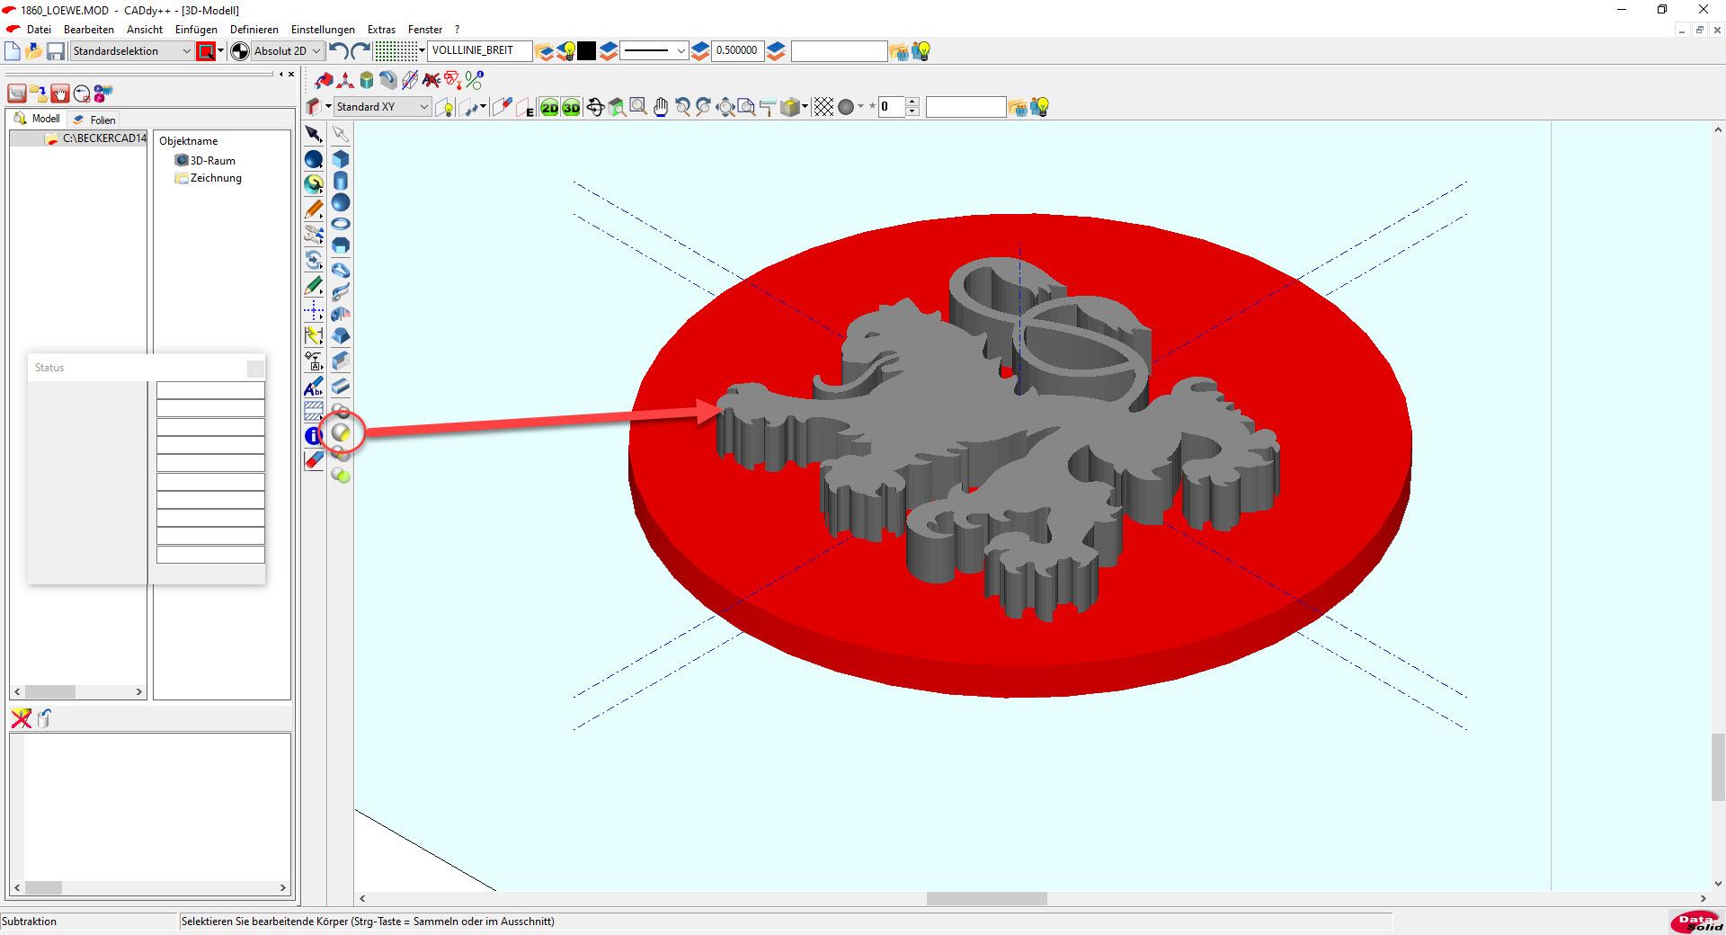Click the hatching pattern tool icon

pyautogui.click(x=314, y=411)
